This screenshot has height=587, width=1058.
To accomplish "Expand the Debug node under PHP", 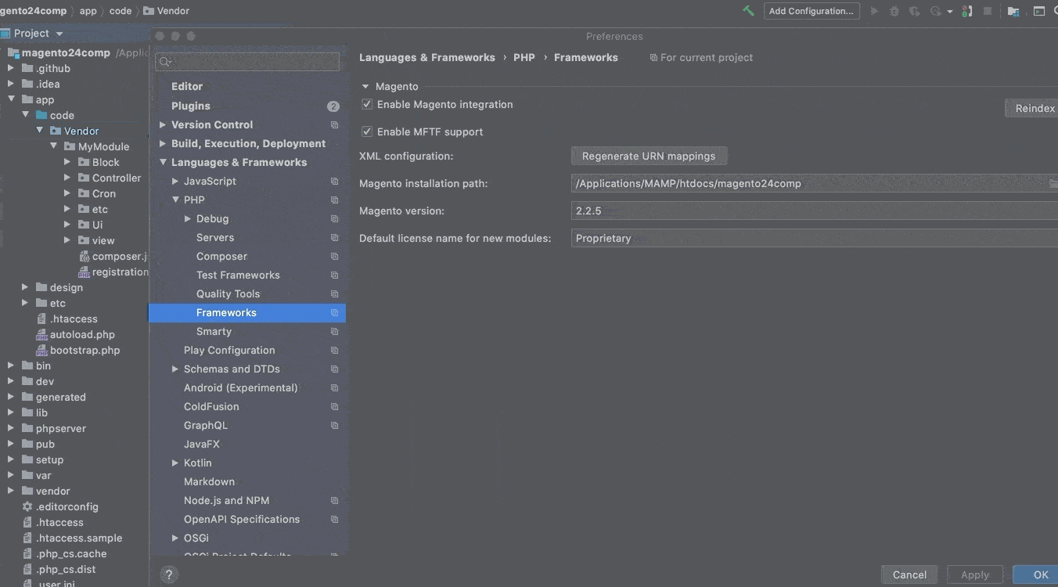I will point(188,218).
